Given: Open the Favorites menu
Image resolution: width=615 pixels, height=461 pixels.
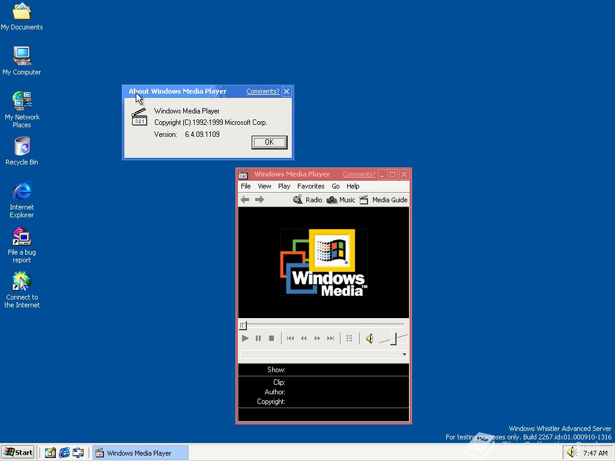Looking at the screenshot, I should click(311, 186).
